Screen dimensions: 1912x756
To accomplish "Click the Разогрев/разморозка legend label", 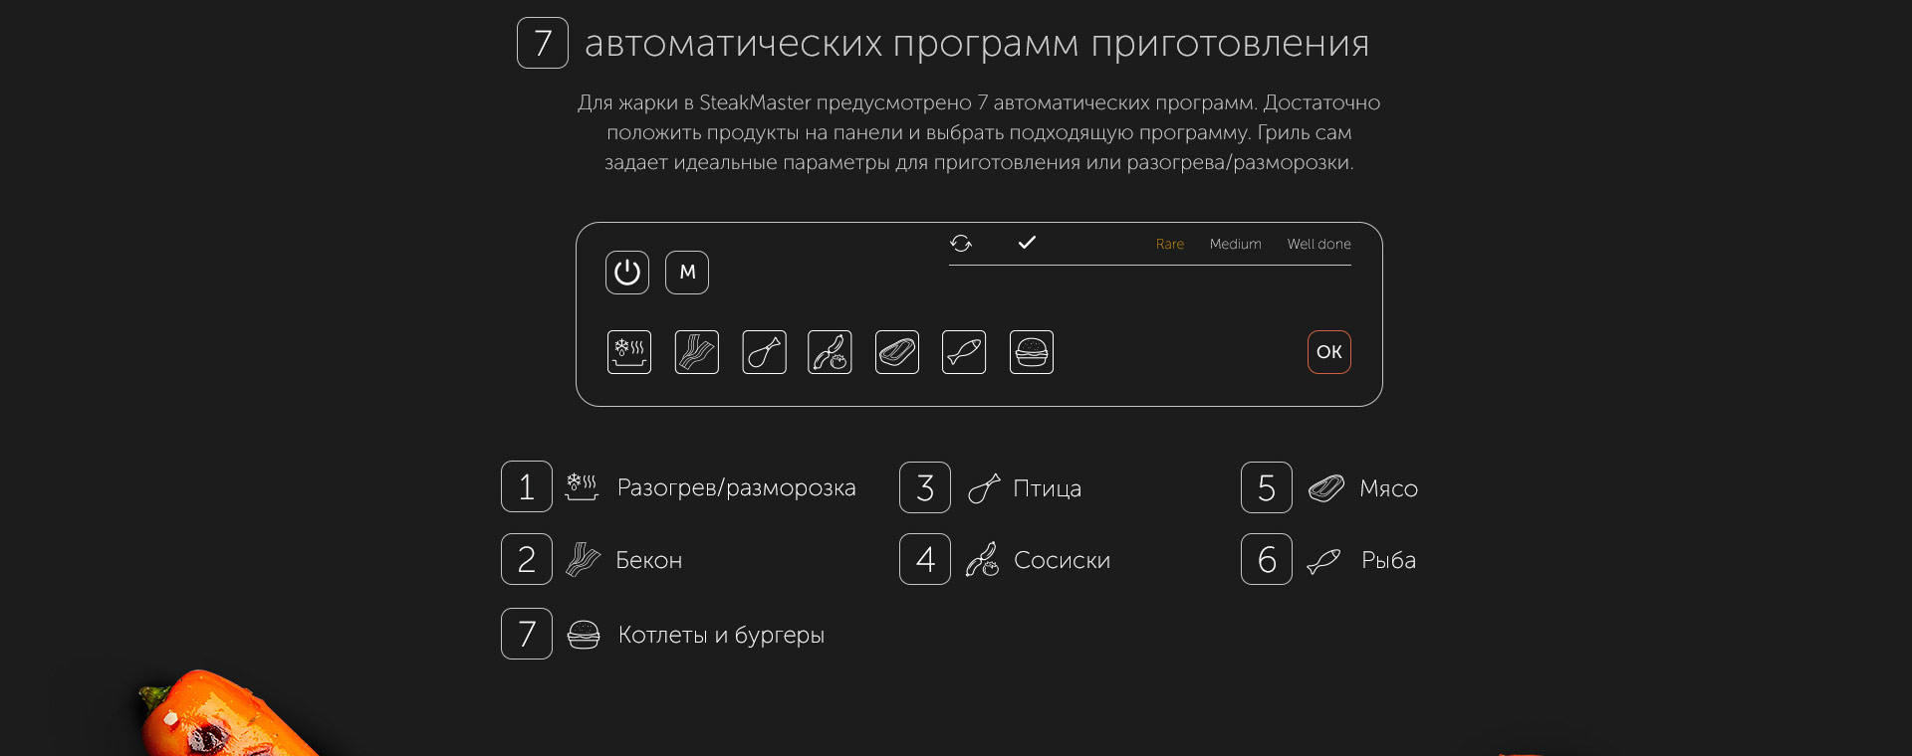I will [736, 487].
